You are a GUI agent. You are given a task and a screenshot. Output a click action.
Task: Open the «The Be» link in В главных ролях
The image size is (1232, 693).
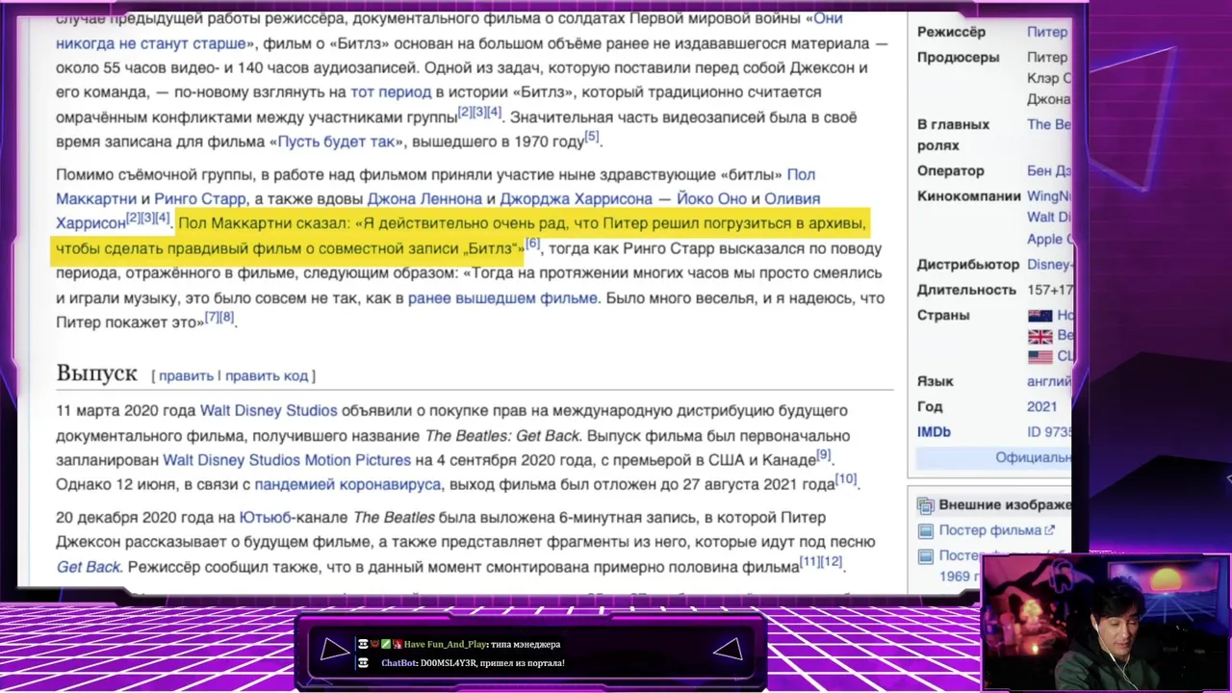pyautogui.click(x=1049, y=125)
